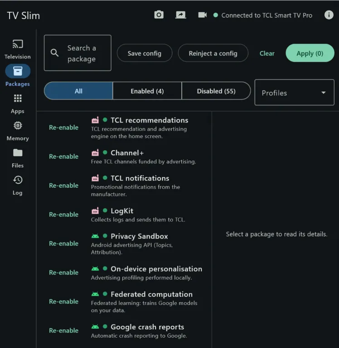Click the green status dot of Channel+

click(105, 153)
